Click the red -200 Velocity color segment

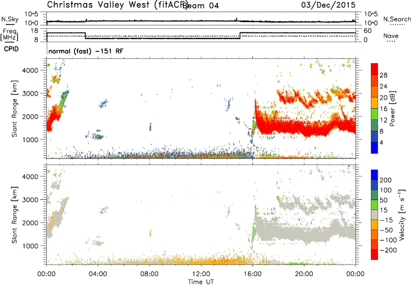(375, 255)
